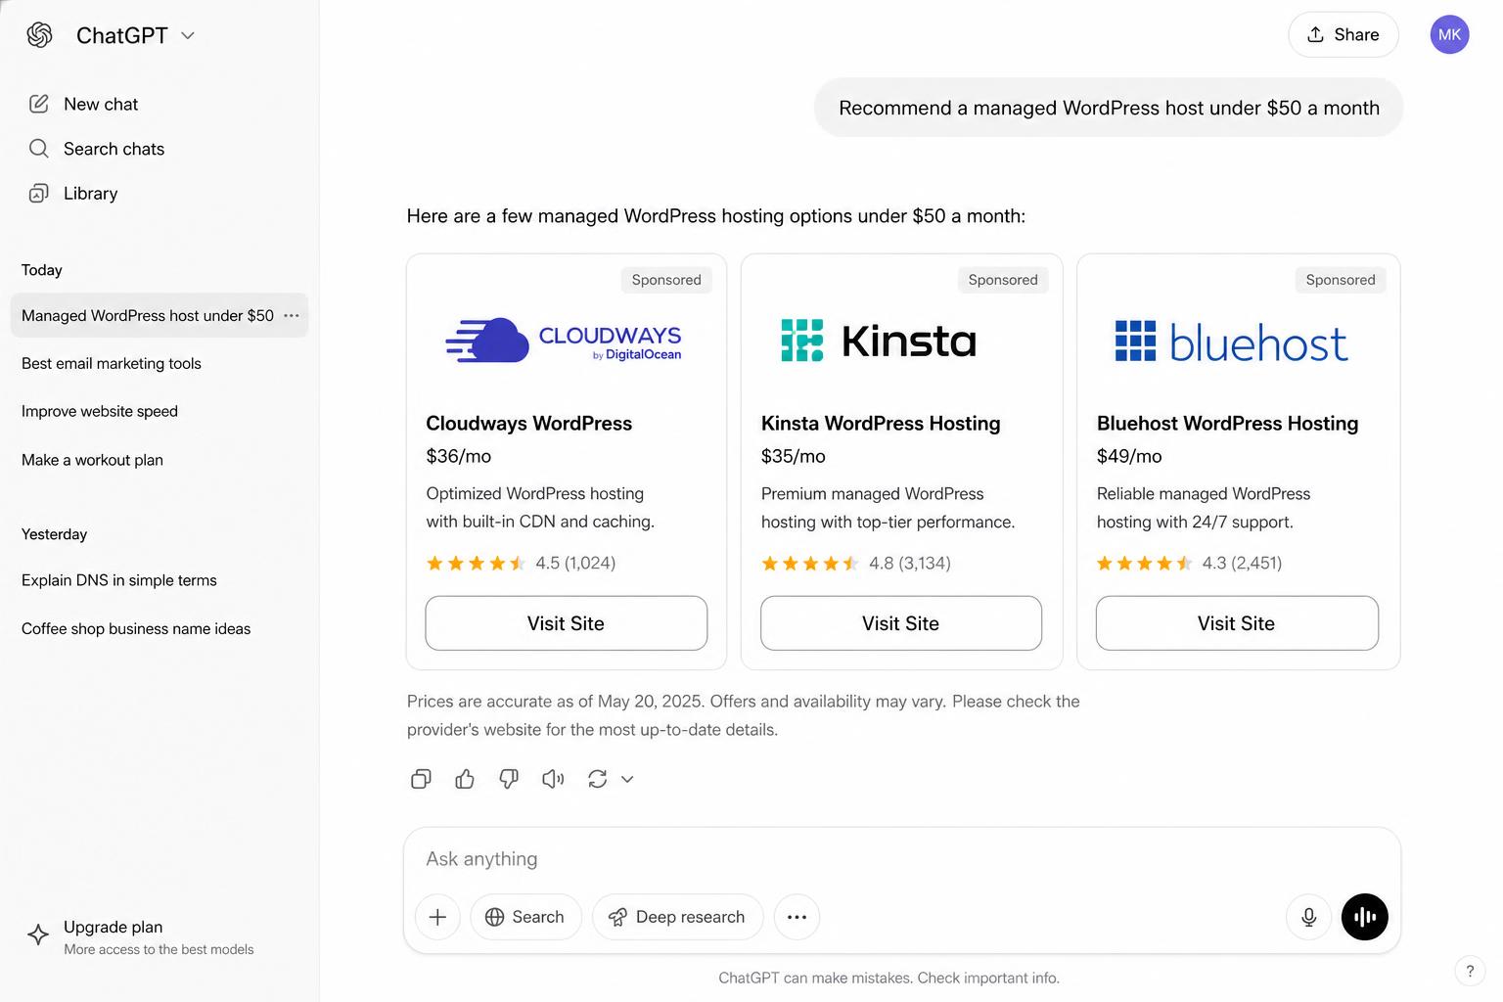The height and width of the screenshot is (1002, 1503).
Task: Click the Sponsored label on Bluehost card
Action: (x=1341, y=280)
